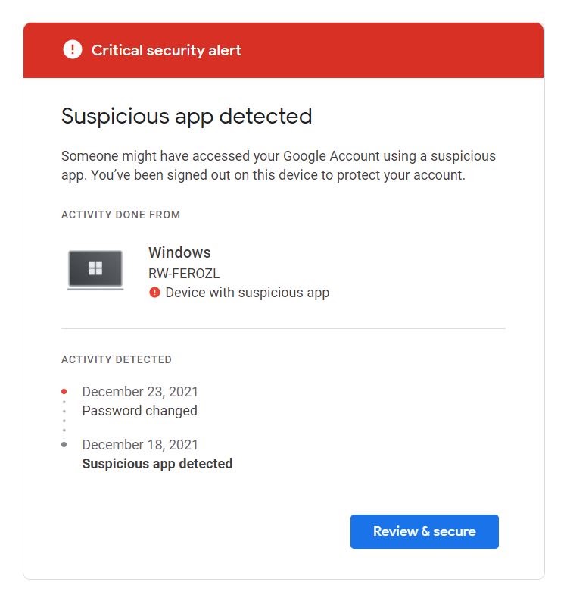
Task: Click the red warning icon beside the device status
Action: (154, 292)
